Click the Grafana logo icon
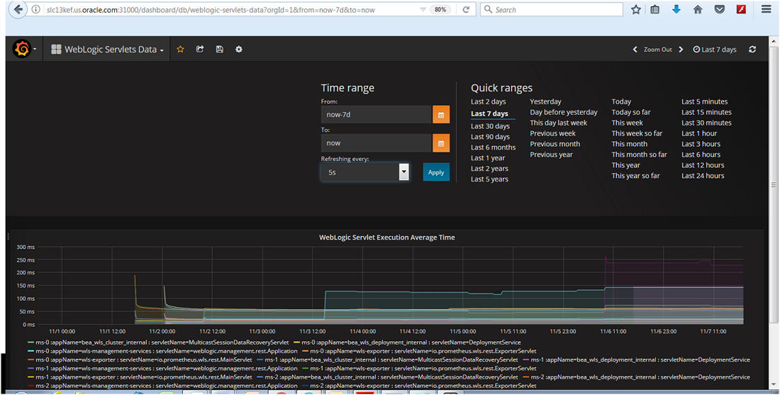This screenshot has width=780, height=395. pos(22,50)
